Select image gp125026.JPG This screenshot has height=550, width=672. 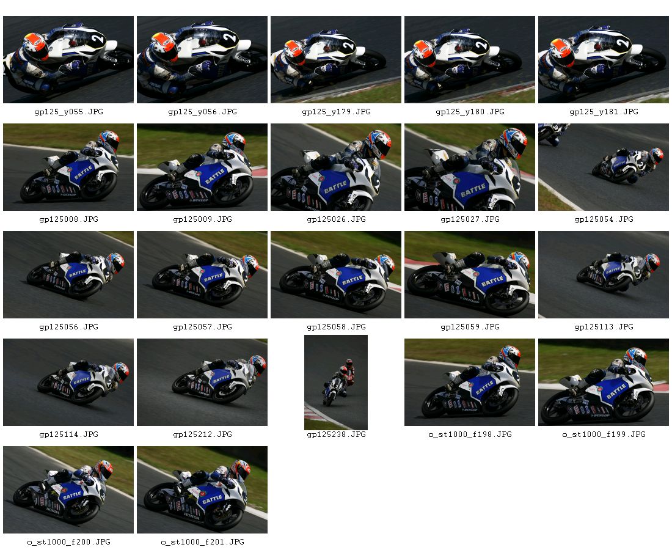pos(335,167)
